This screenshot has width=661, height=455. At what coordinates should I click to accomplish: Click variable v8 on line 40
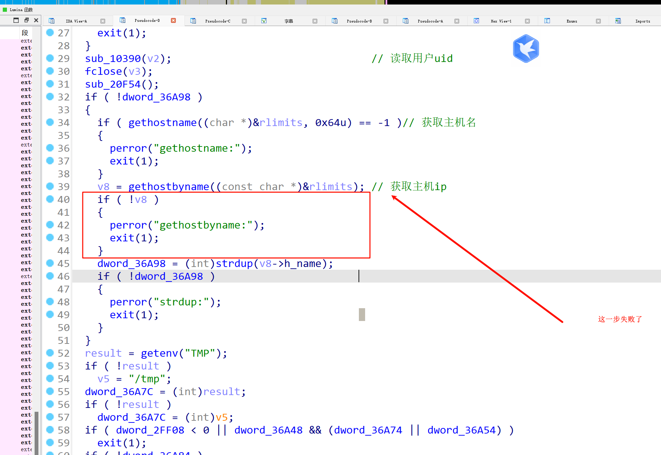[x=141, y=199]
